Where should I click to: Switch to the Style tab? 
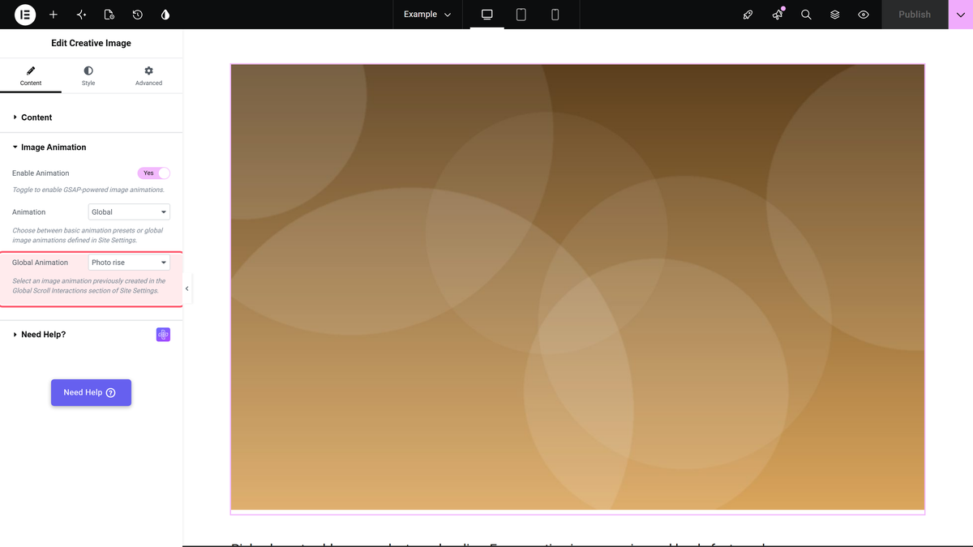tap(88, 77)
